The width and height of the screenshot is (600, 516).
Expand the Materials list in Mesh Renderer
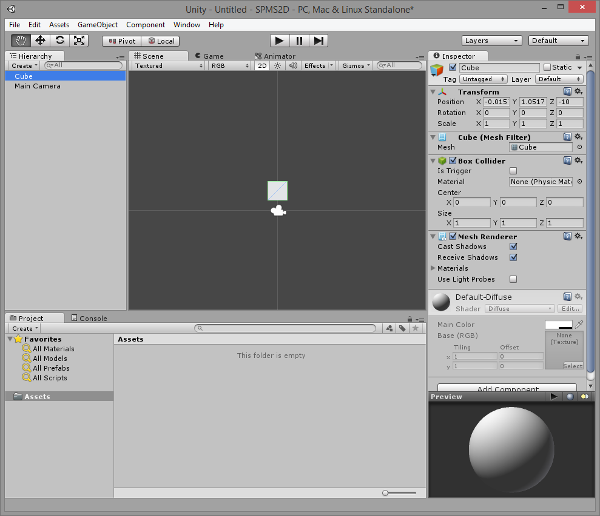click(x=433, y=268)
